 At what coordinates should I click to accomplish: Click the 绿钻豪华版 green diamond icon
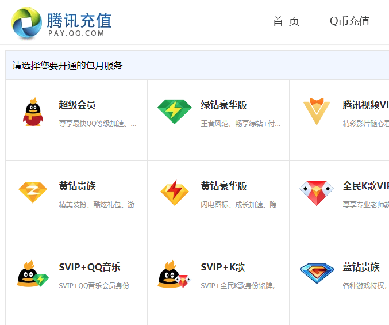pyautogui.click(x=175, y=112)
